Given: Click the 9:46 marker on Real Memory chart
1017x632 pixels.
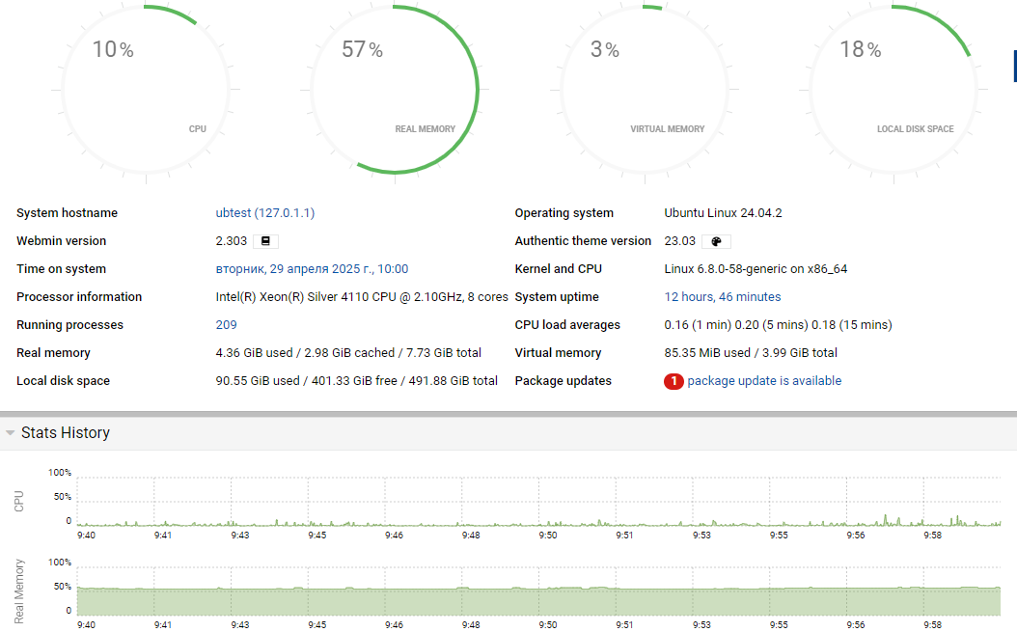Looking at the screenshot, I should coord(394,624).
